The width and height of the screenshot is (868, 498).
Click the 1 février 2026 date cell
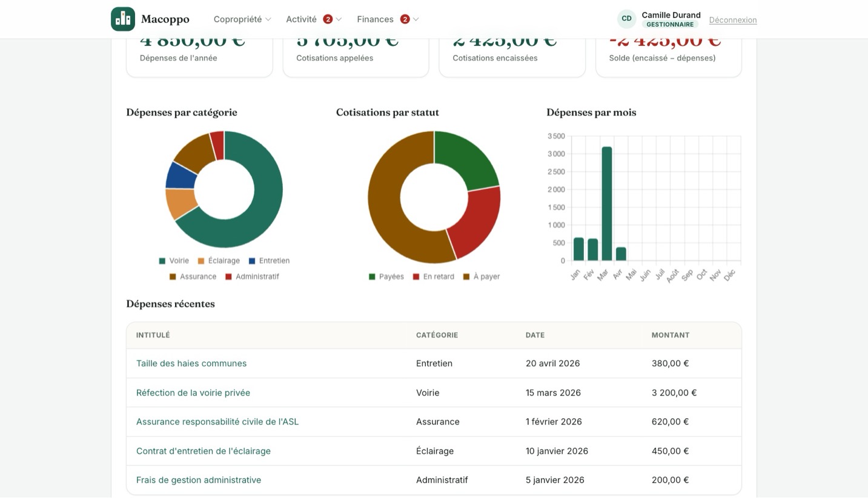pos(554,422)
